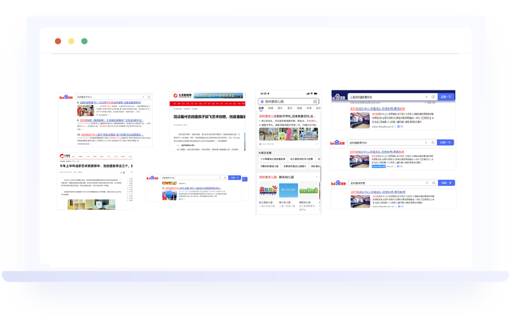Open camera search in the results 8-10 Baidu panel
The height and width of the screenshot is (315, 509).
tap(149, 97)
